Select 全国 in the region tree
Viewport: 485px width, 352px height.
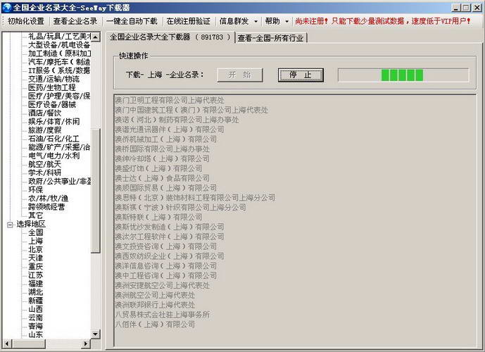tap(36, 232)
